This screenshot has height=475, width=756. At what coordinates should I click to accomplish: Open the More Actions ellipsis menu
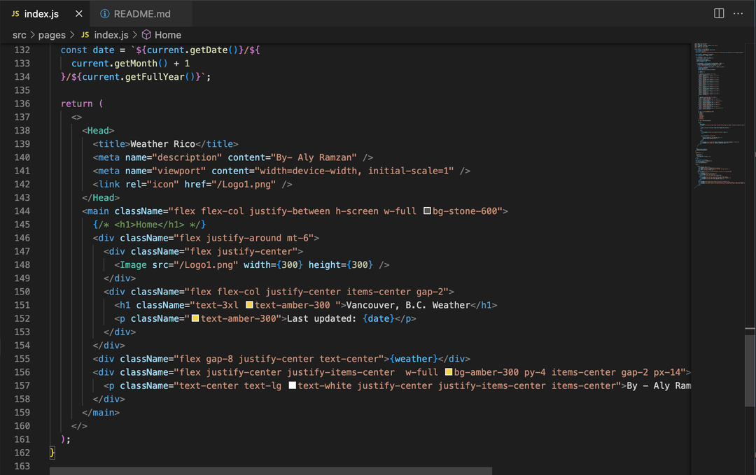pyautogui.click(x=738, y=13)
